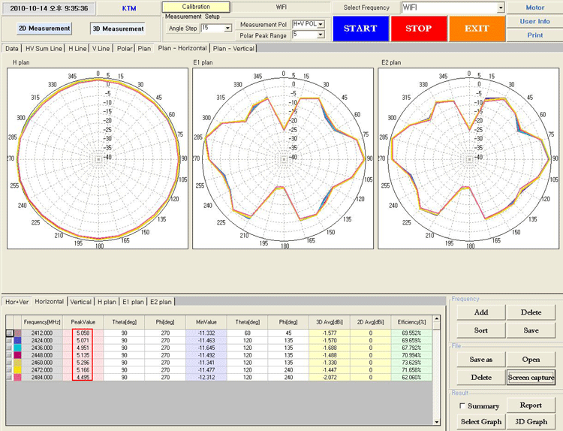The height and width of the screenshot is (431, 563).
Task: Click the Calibration button
Action: click(196, 7)
